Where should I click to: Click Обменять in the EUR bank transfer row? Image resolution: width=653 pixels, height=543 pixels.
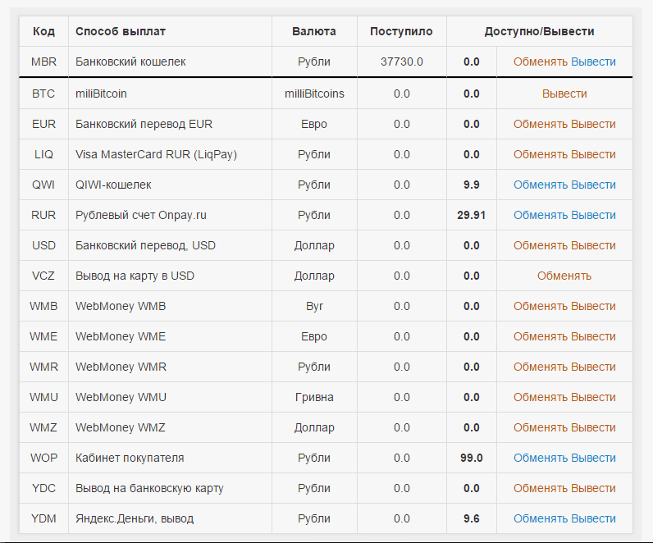click(541, 124)
